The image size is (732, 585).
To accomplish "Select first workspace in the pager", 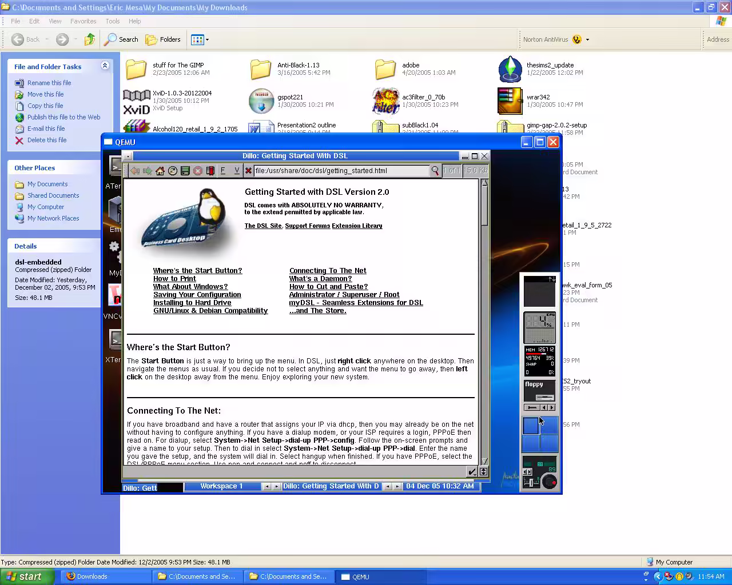I will (531, 426).
